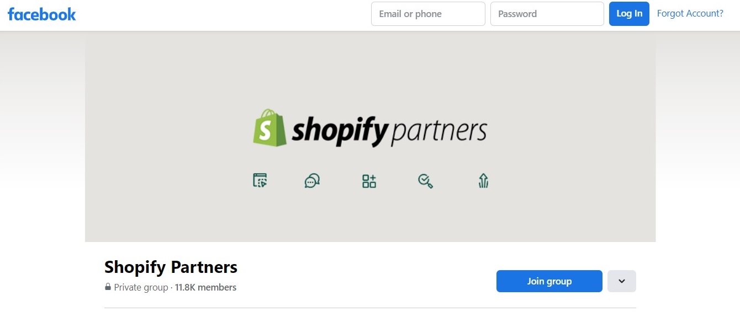Click the private group lock icon
The height and width of the screenshot is (317, 740).
click(108, 287)
